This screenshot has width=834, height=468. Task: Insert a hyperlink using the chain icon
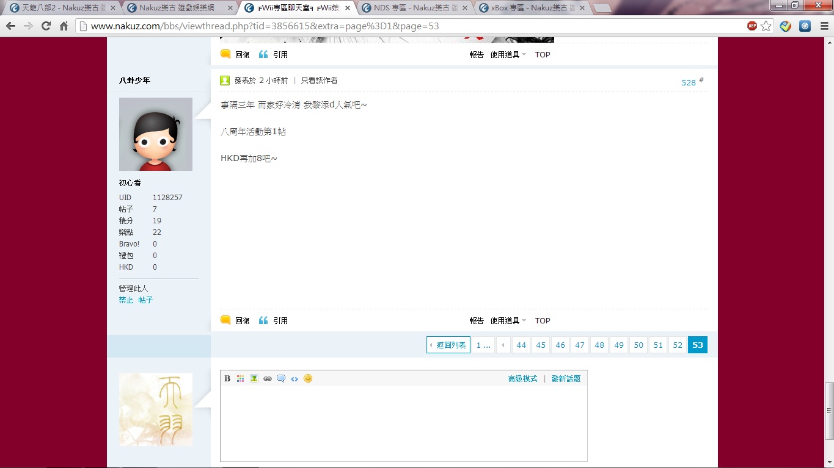268,378
